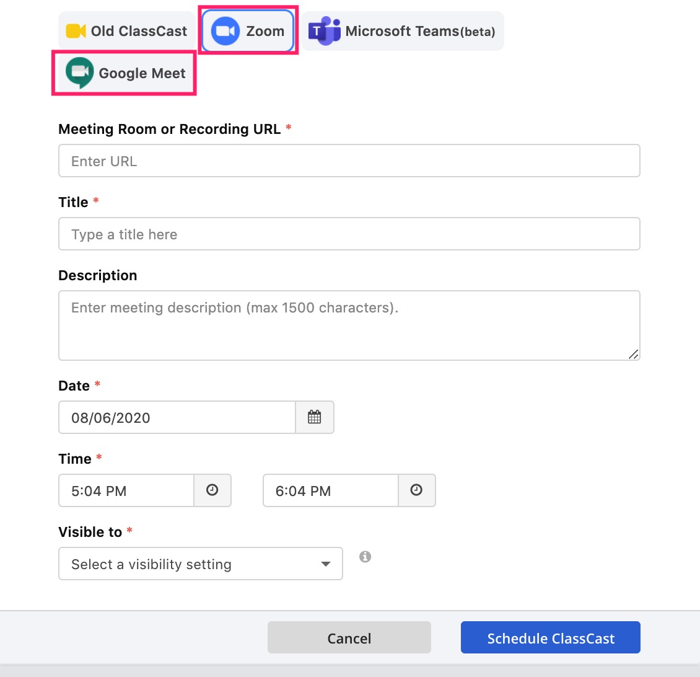The image size is (700, 677).
Task: Click the end time field 6:04 PM
Action: pos(331,490)
